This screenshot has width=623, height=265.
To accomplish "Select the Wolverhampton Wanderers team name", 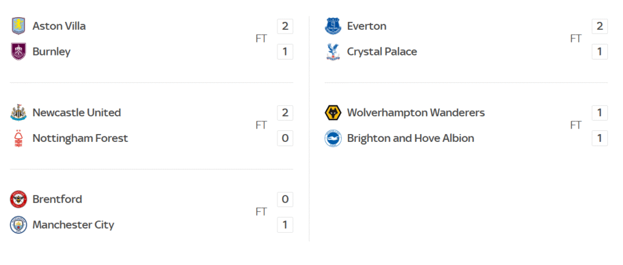I will pyautogui.click(x=416, y=113).
